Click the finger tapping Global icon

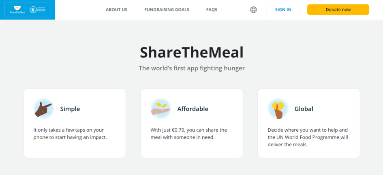coord(278,109)
